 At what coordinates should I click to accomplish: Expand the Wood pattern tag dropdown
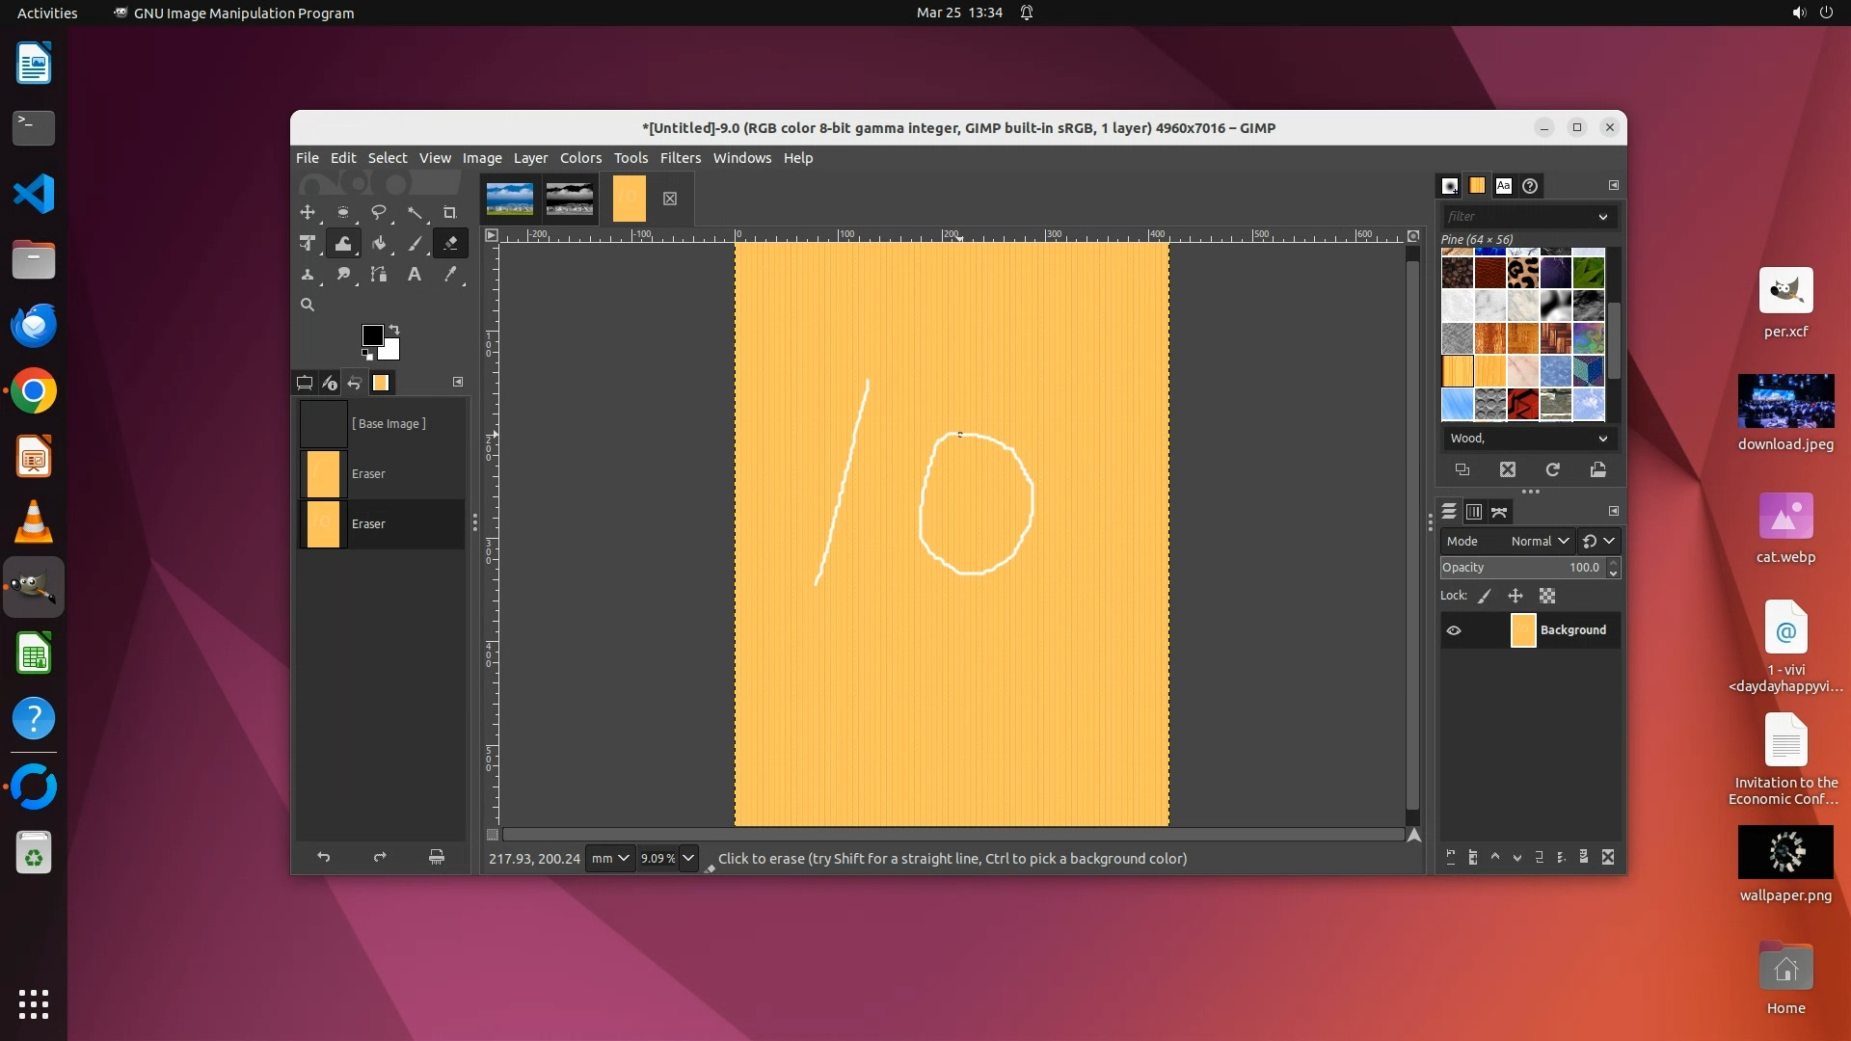[1602, 439]
